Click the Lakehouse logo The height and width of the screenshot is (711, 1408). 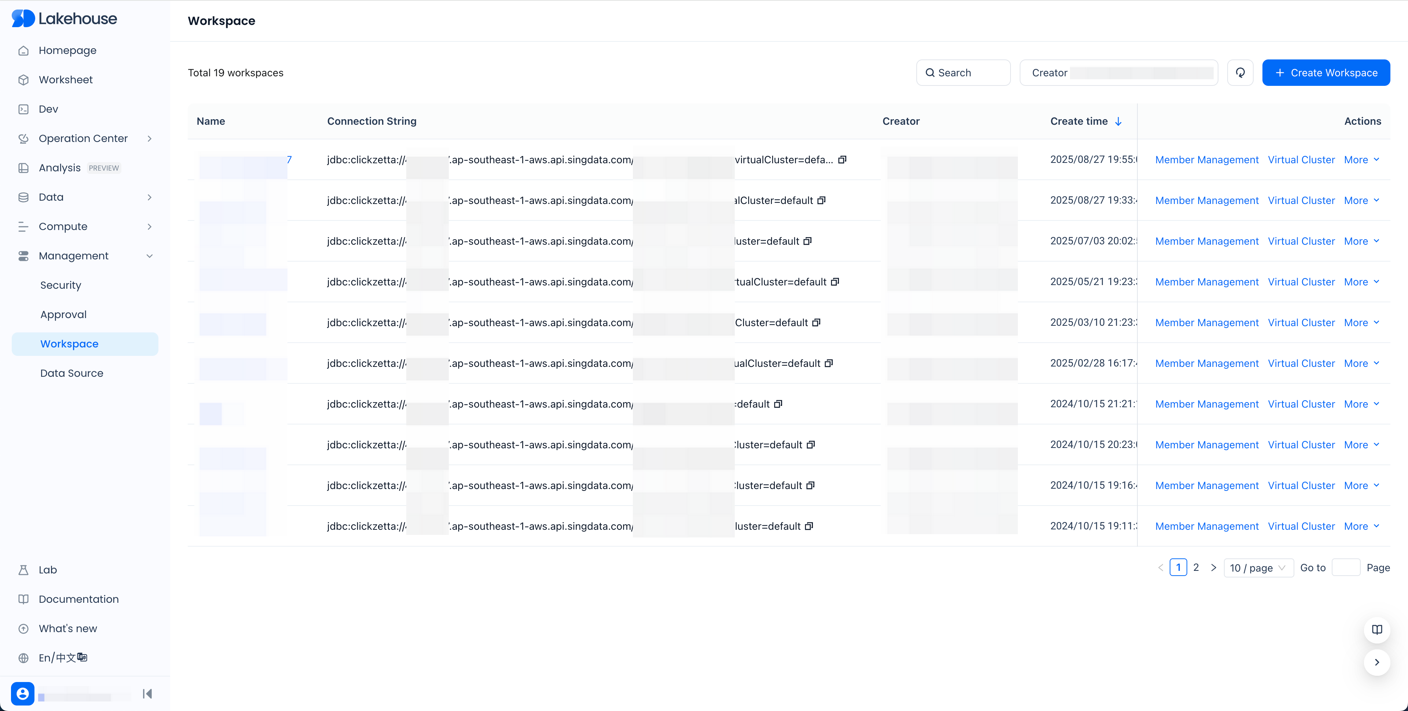pos(65,19)
